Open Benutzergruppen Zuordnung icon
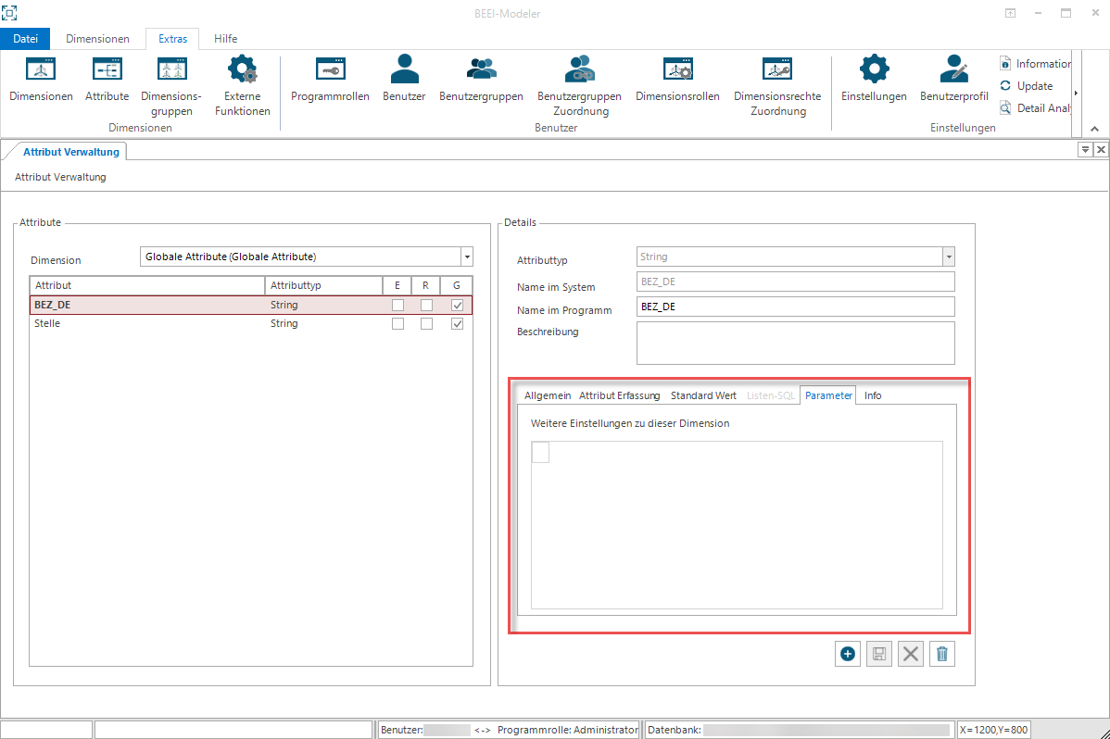Screen dimensions: 1110x739 coord(580,86)
